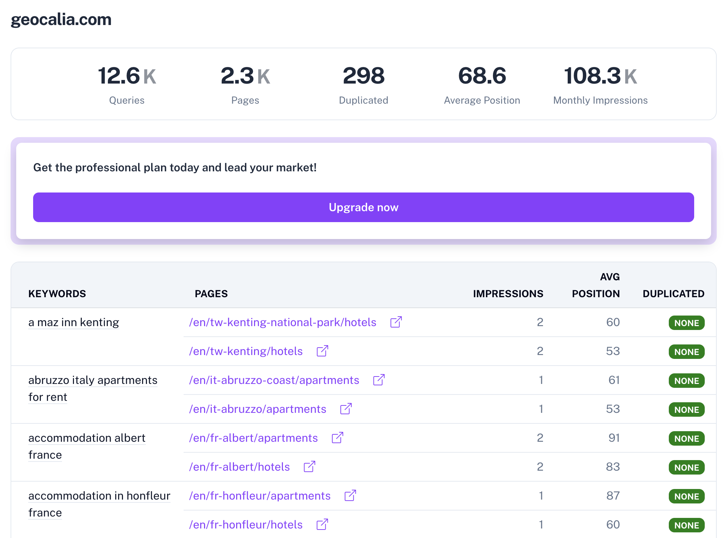728x538 pixels.
Task: Click NONE badge for fr-albert apartments row
Action: 687,439
